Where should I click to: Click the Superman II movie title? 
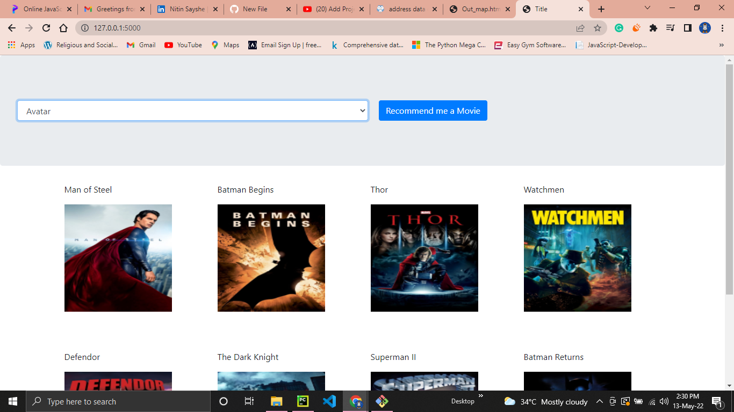393,357
